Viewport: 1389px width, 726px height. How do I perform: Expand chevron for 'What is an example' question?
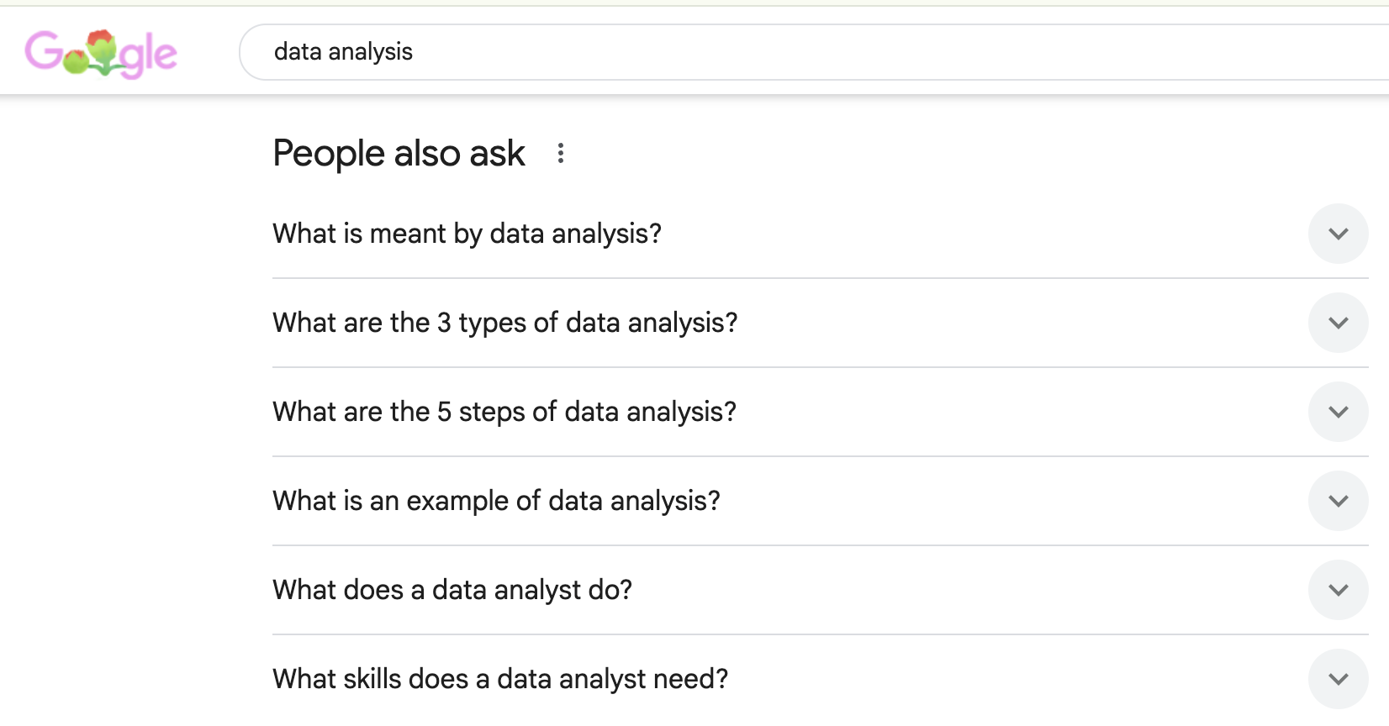[1339, 501]
